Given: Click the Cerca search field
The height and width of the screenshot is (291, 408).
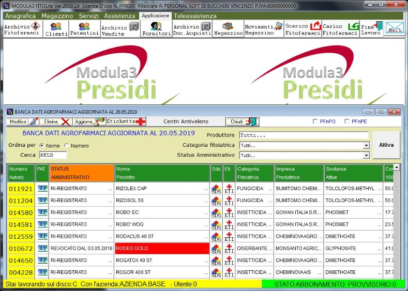Looking at the screenshot, I should tap(53, 155).
